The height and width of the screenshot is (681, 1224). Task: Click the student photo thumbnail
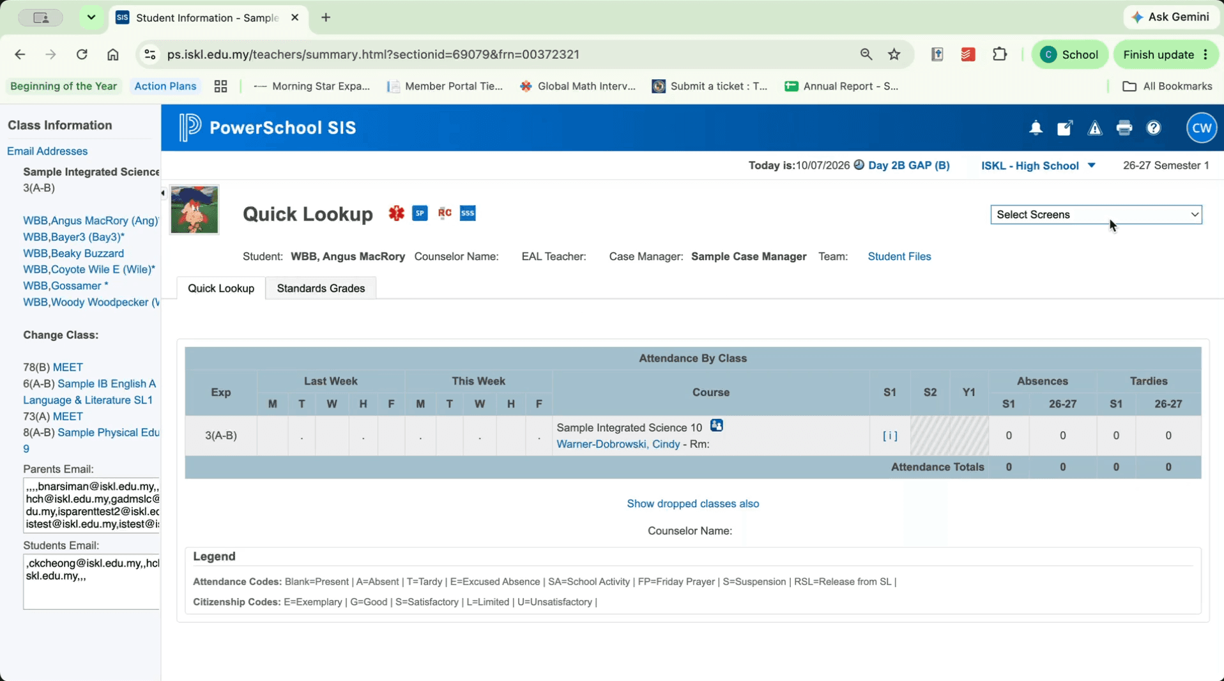click(194, 210)
